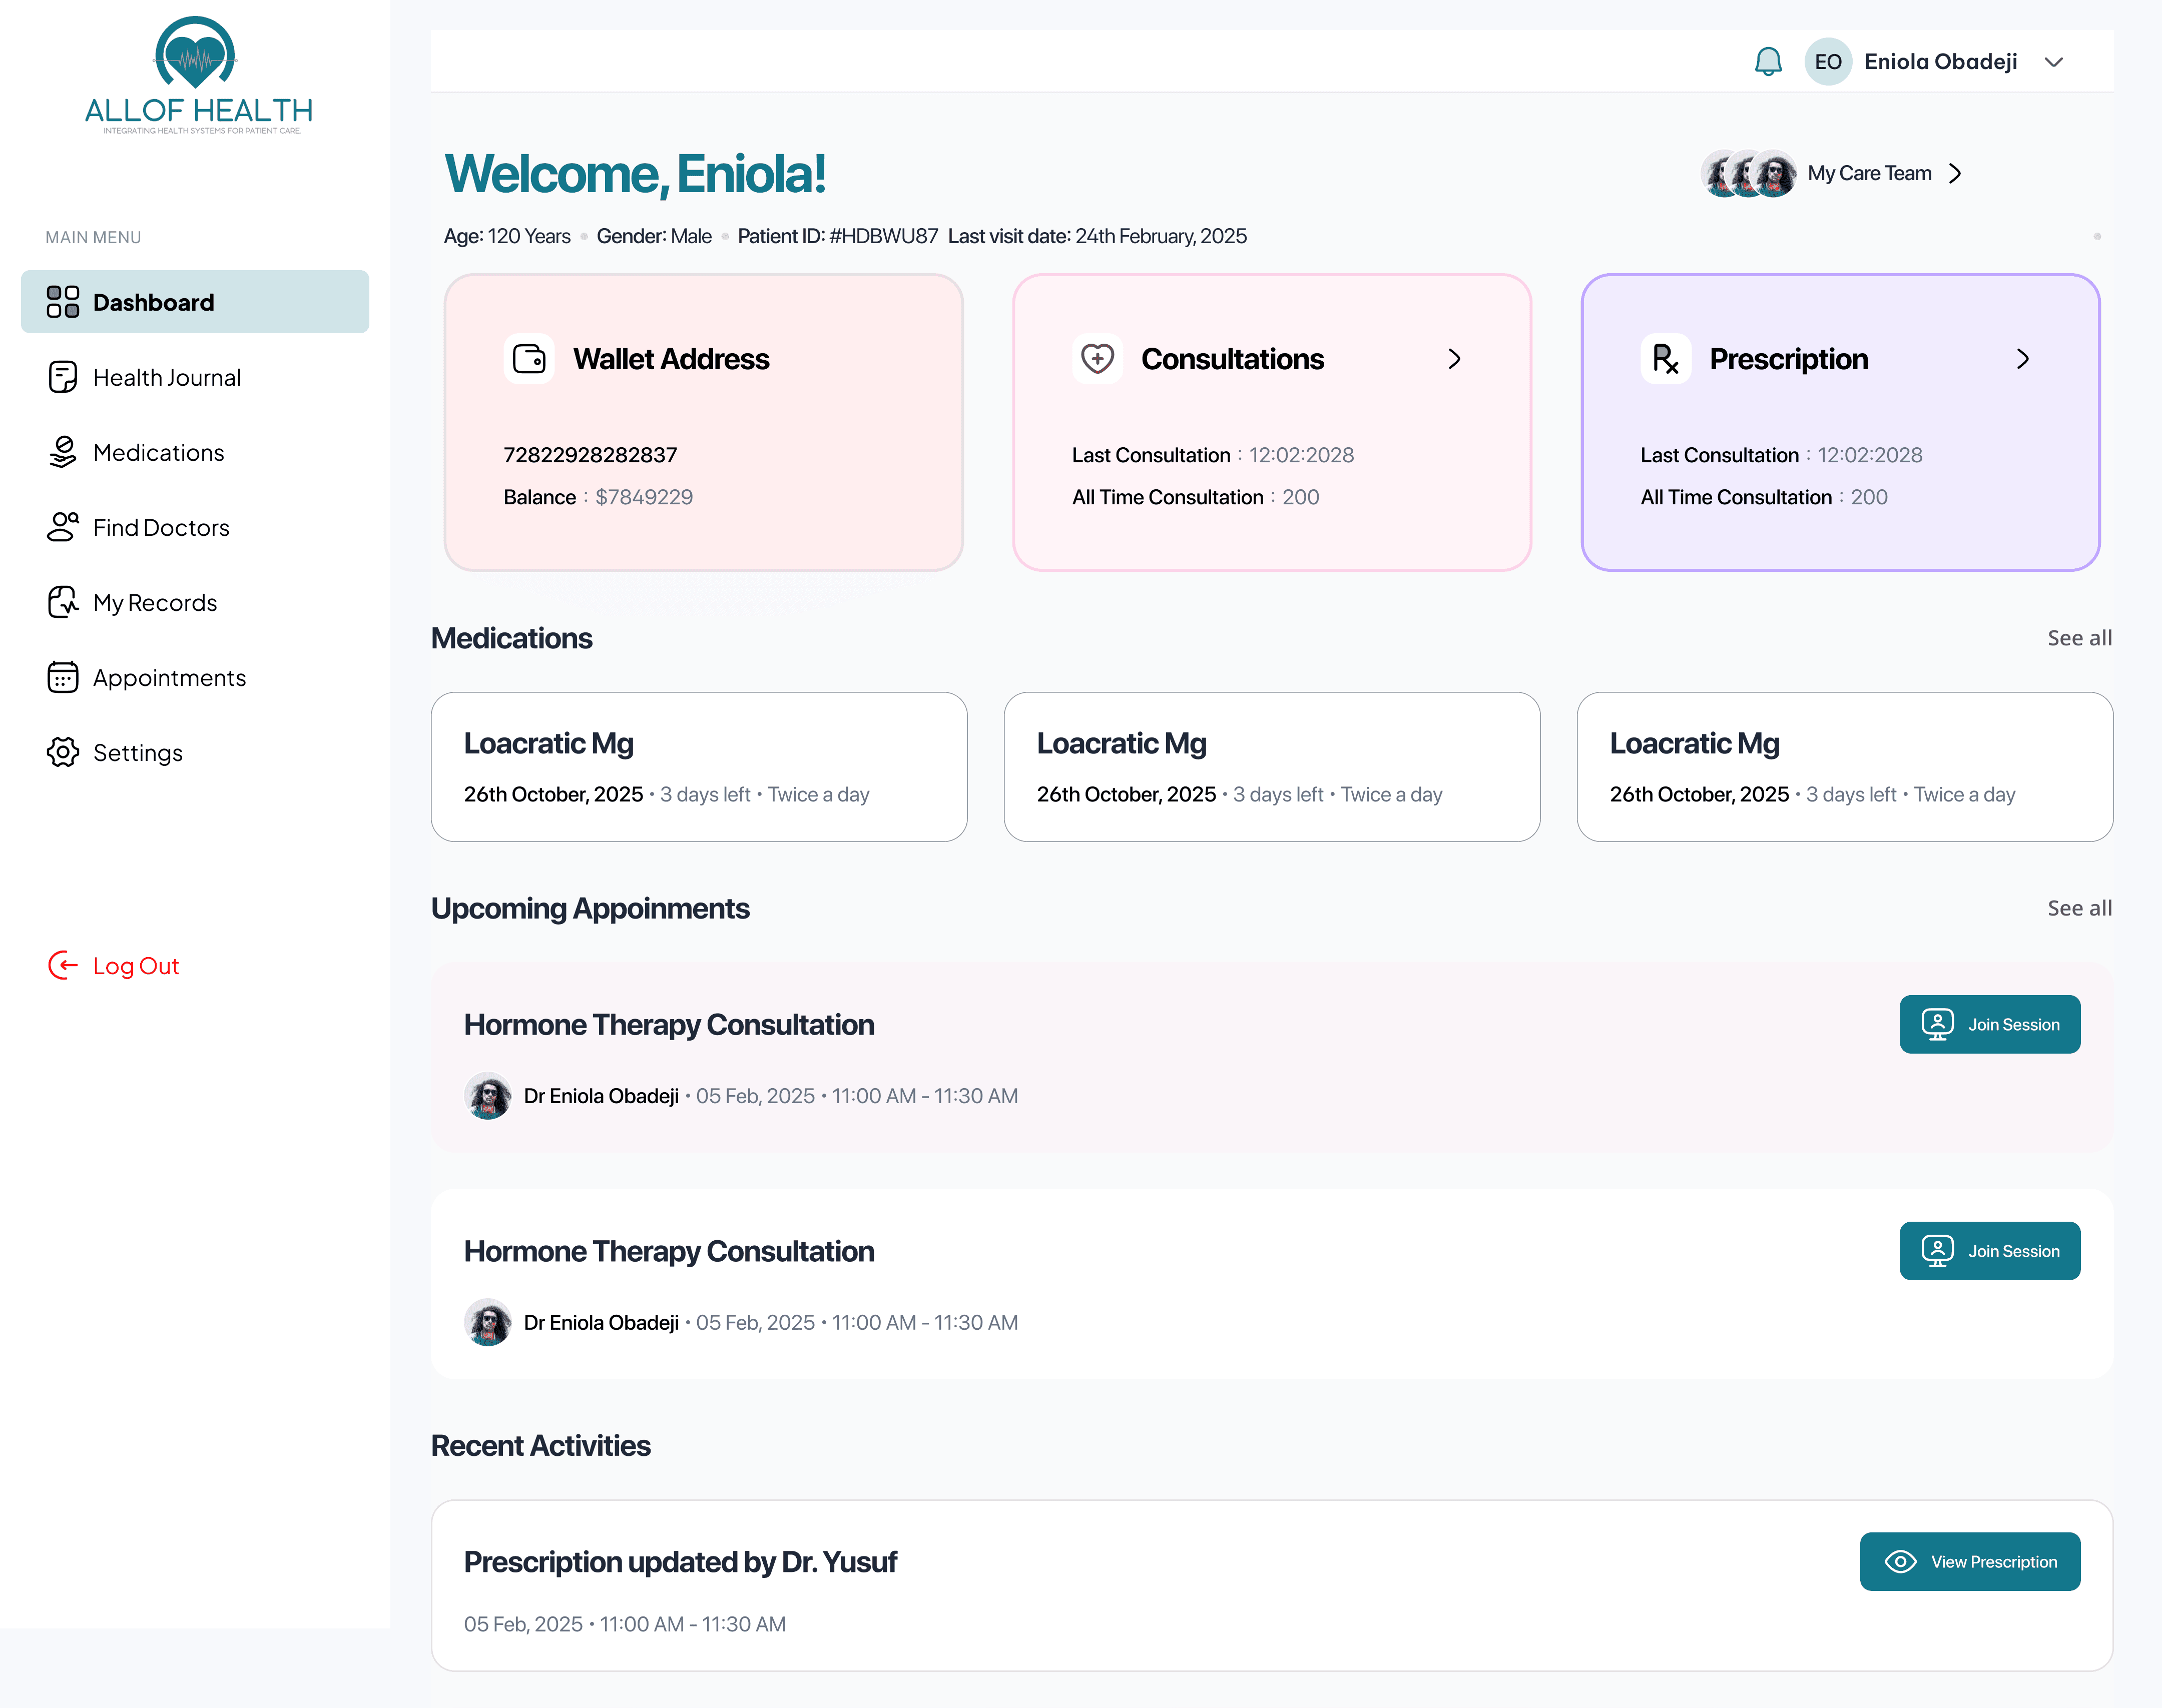The height and width of the screenshot is (1708, 2162).
Task: Expand the Eniola Obadeji user dropdown
Action: pos(2054,62)
